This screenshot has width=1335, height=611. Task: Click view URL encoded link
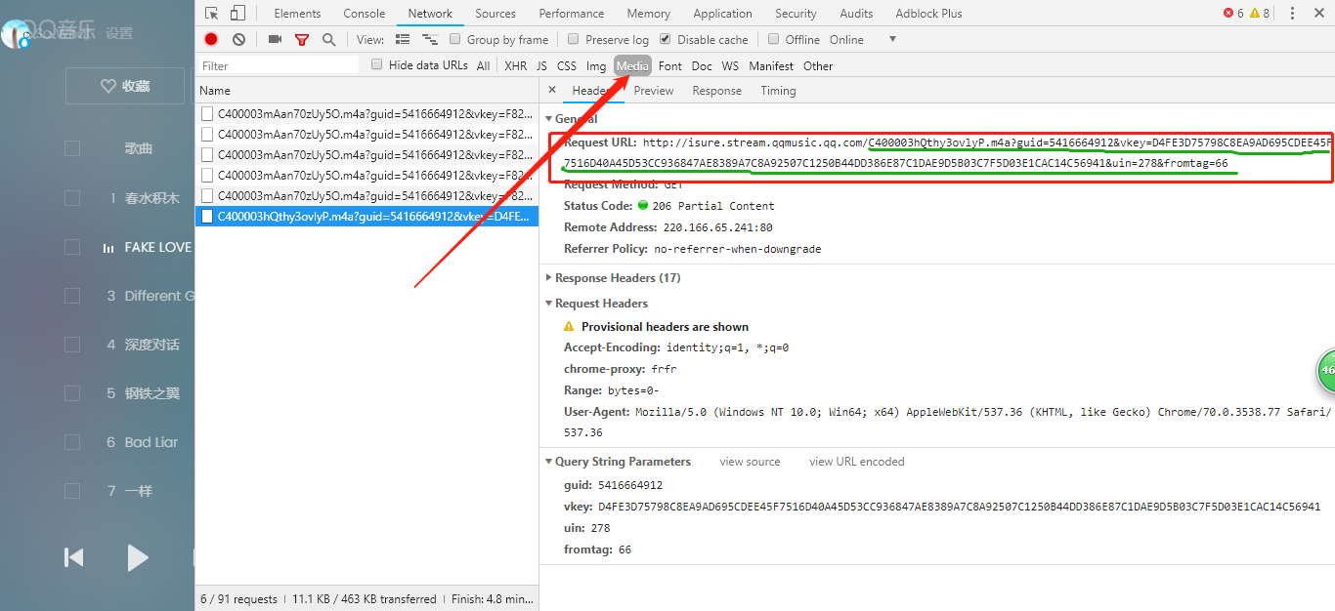(857, 462)
